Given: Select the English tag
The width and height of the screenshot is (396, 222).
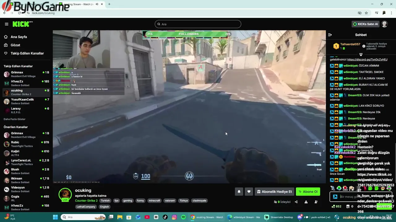Looking at the screenshot, I should [x=105, y=207].
